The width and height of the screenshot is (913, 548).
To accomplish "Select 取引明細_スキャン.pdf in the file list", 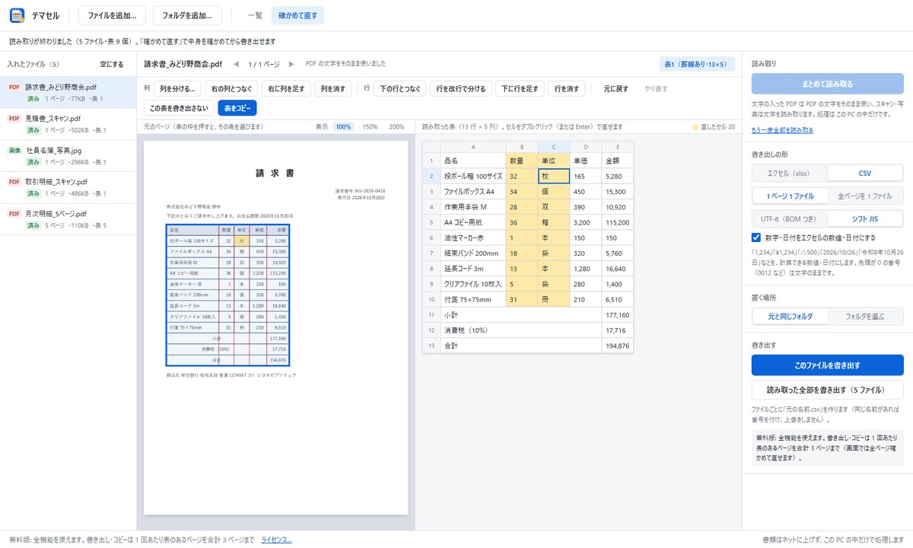I will tap(68, 188).
